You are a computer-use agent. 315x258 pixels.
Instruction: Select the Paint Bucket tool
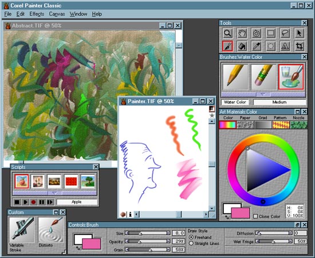click(x=242, y=46)
